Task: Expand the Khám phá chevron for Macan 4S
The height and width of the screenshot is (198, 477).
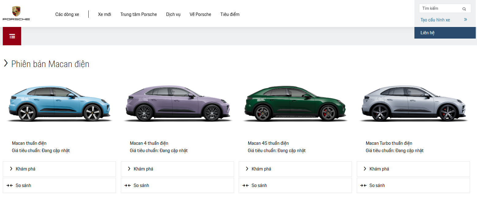Action: tap(246, 169)
